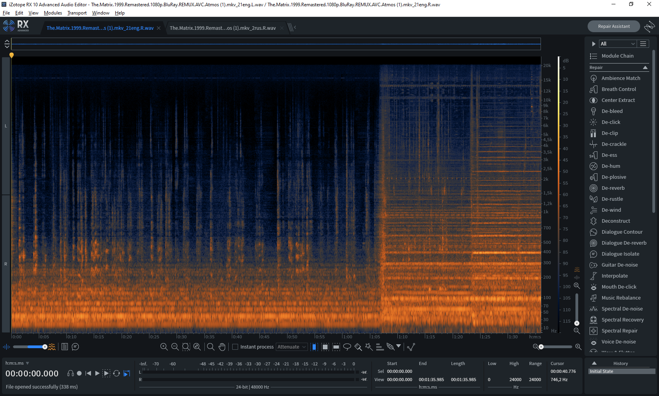
Task: Collapse the History panel arrow
Action: [x=594, y=363]
